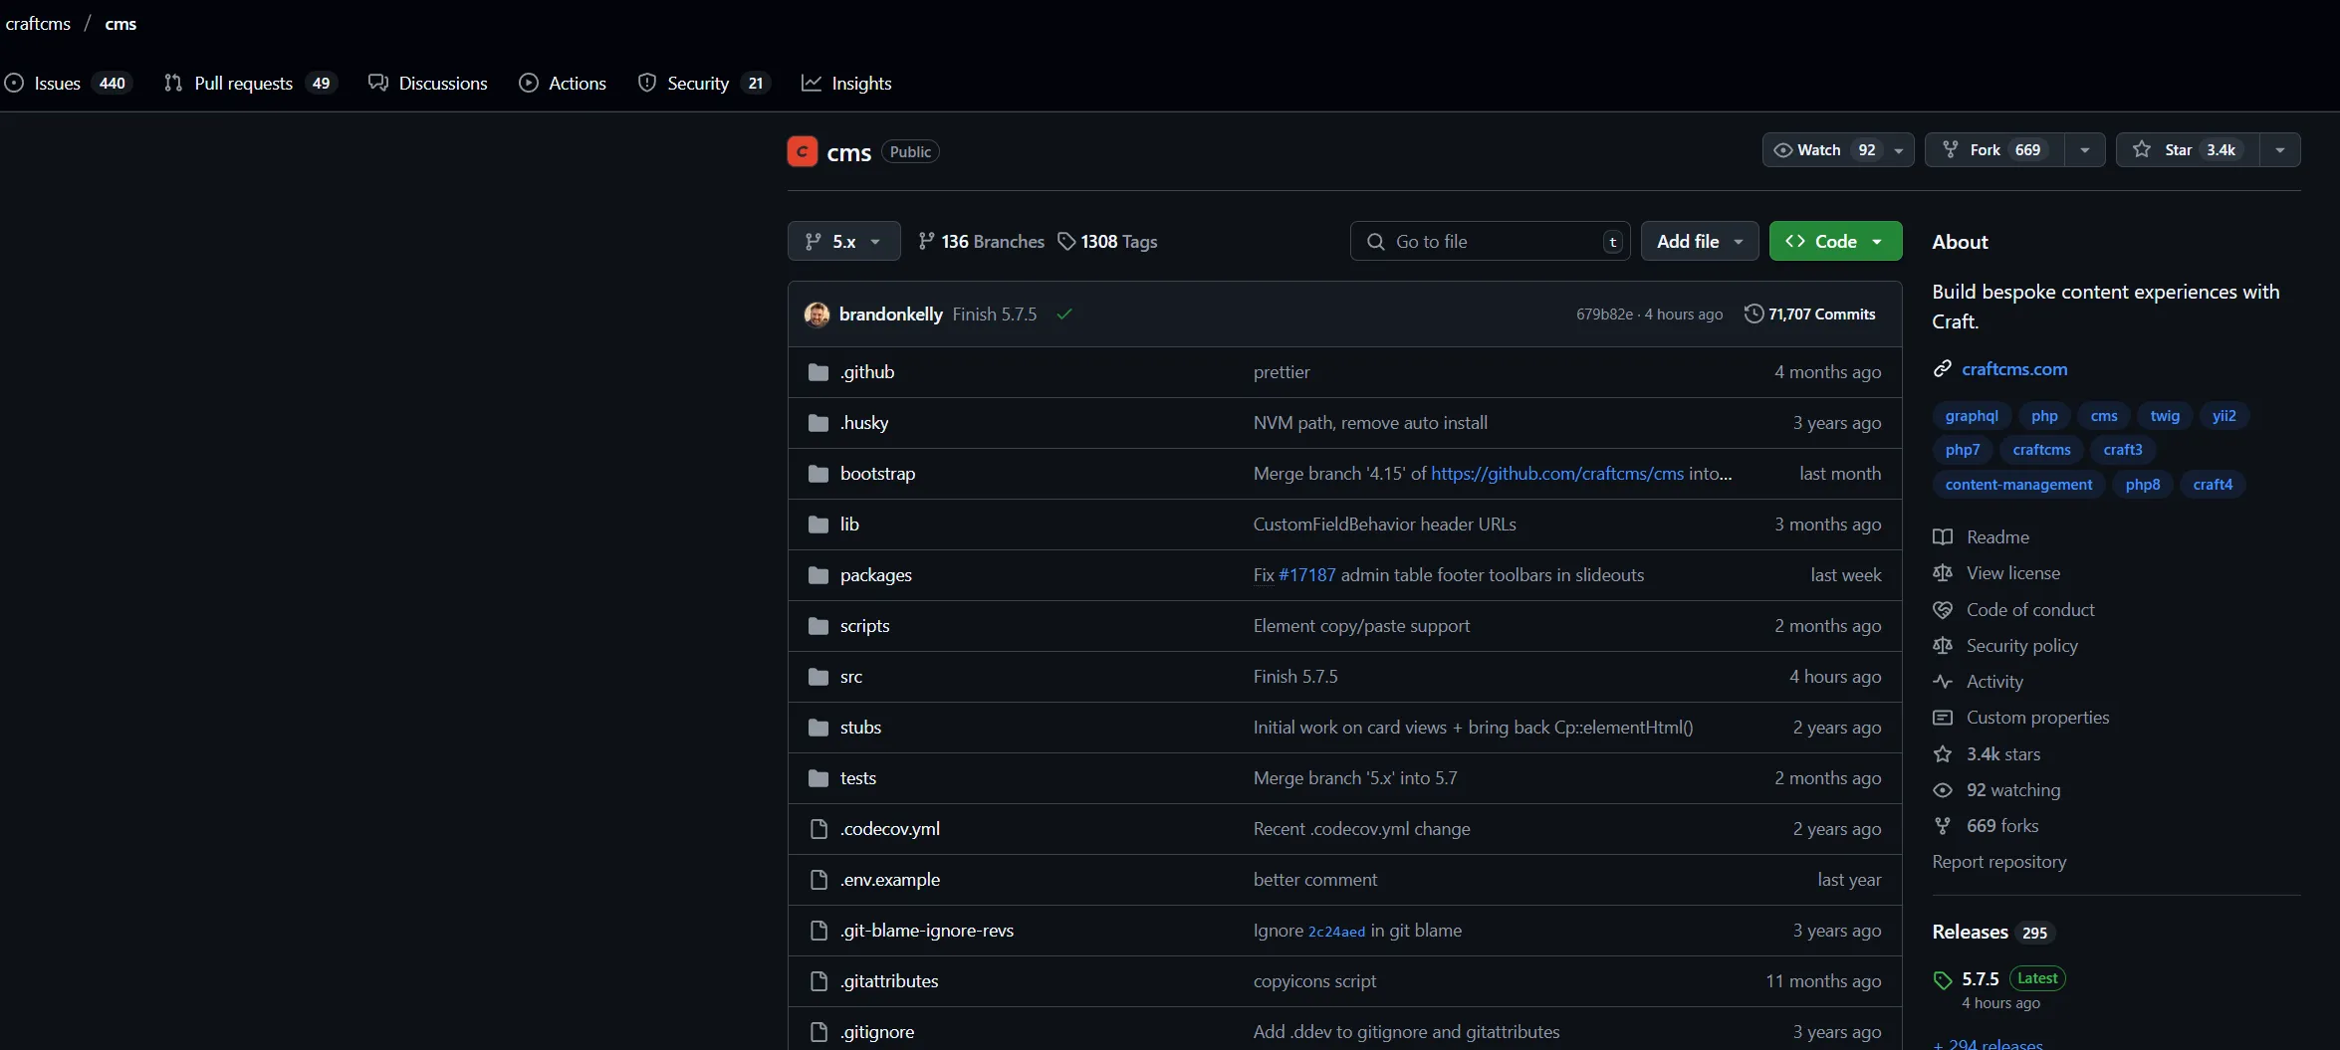Open the src folder
2340x1050 pixels.
tap(851, 677)
